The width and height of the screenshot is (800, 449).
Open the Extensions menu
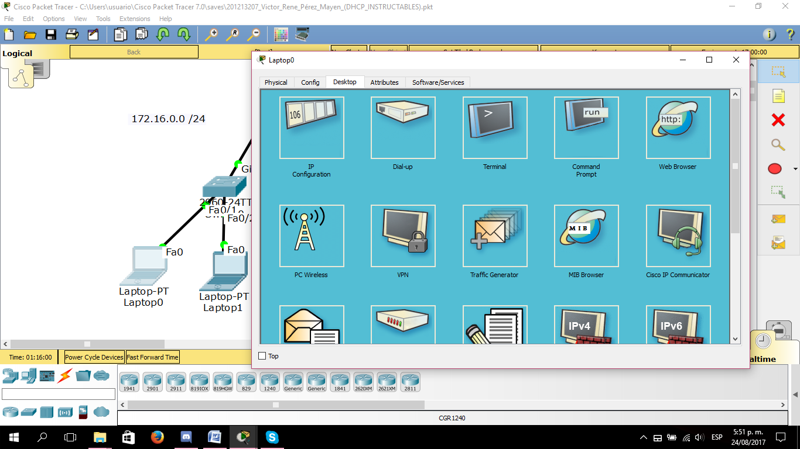pyautogui.click(x=135, y=19)
